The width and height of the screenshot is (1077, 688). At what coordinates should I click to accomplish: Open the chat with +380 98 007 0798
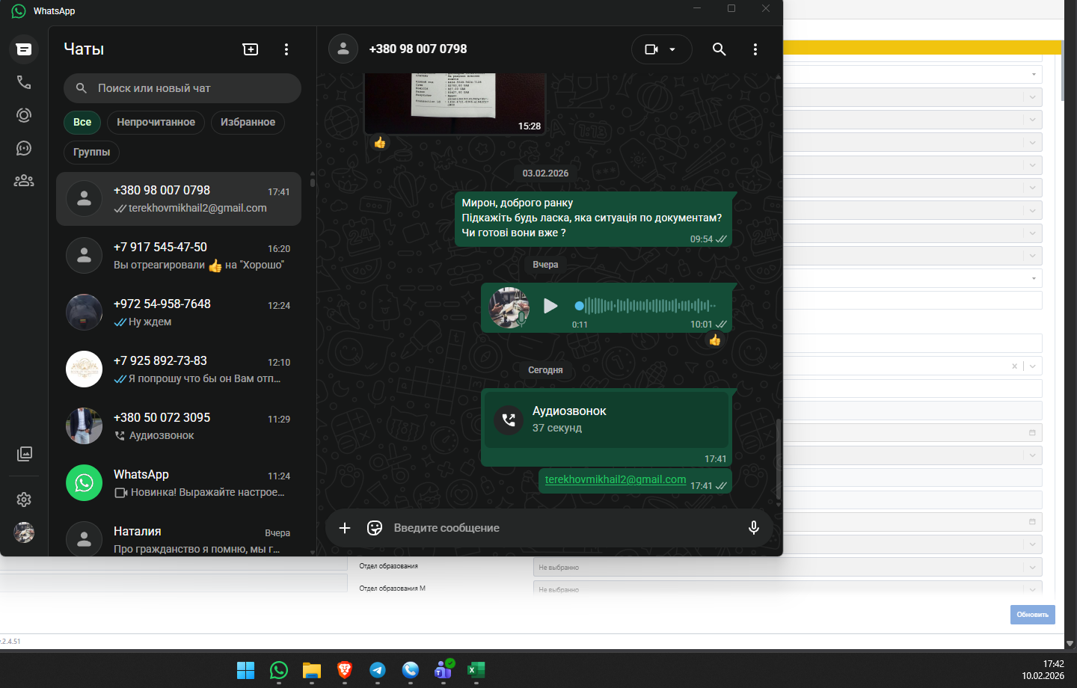point(179,199)
